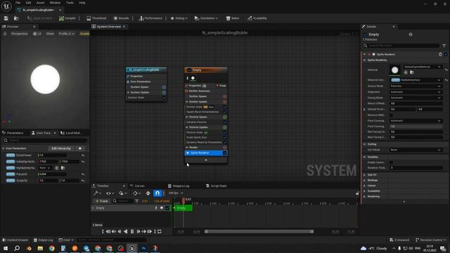
Task: Add module to Particle Update with plus icon
Action: [225, 127]
